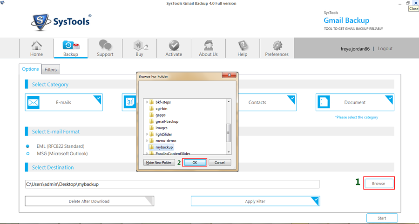
Task: Select the cgi-bin folder name
Action: [x=162, y=109]
